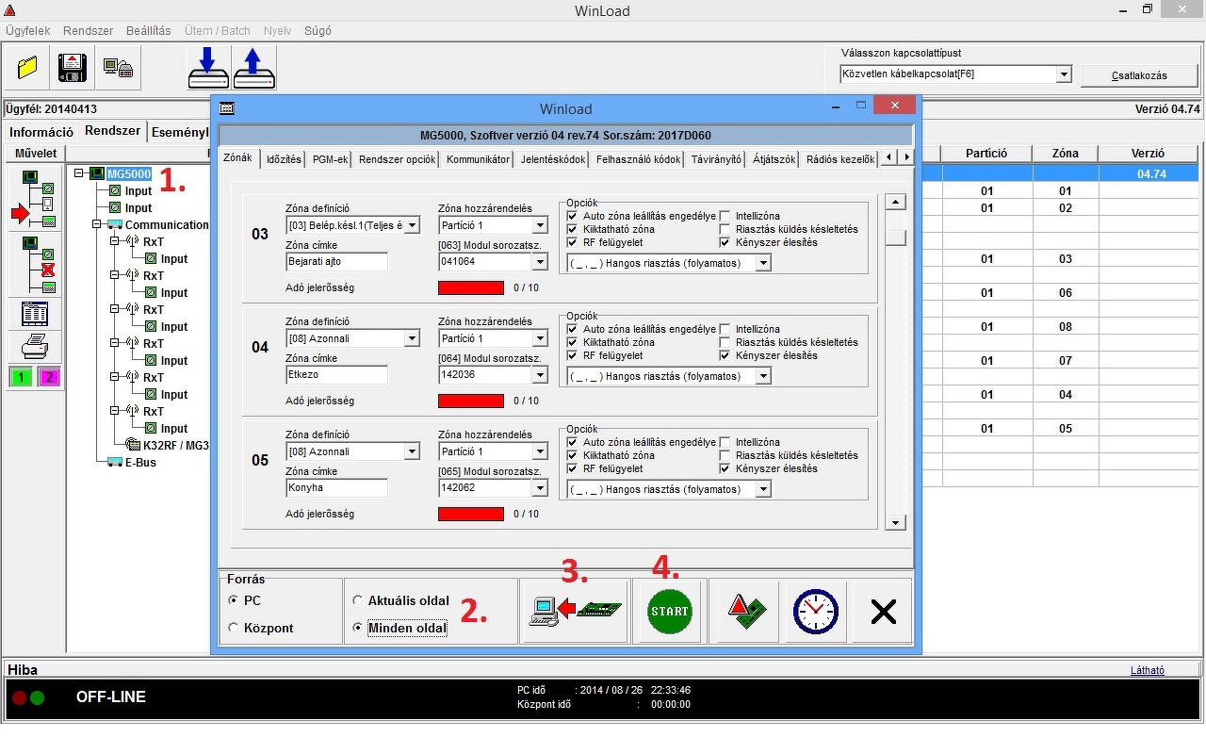Image resolution: width=1206 pixels, height=754 pixels.
Task: Open the module serial dropdown showing 142062
Action: tap(540, 488)
